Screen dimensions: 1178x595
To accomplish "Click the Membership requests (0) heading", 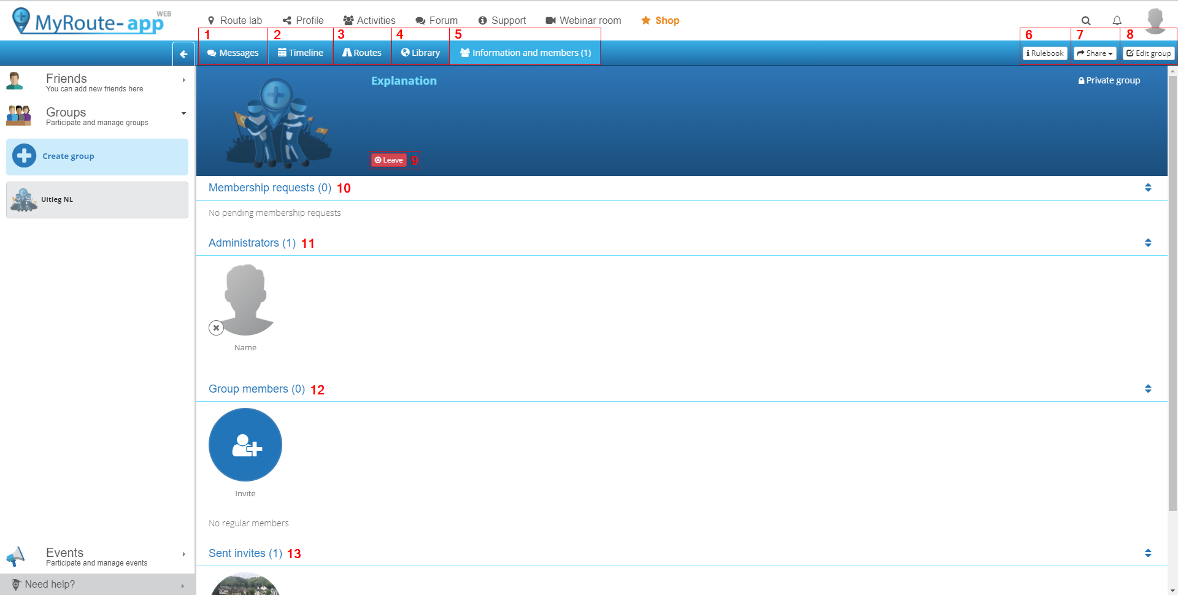I will [x=270, y=188].
